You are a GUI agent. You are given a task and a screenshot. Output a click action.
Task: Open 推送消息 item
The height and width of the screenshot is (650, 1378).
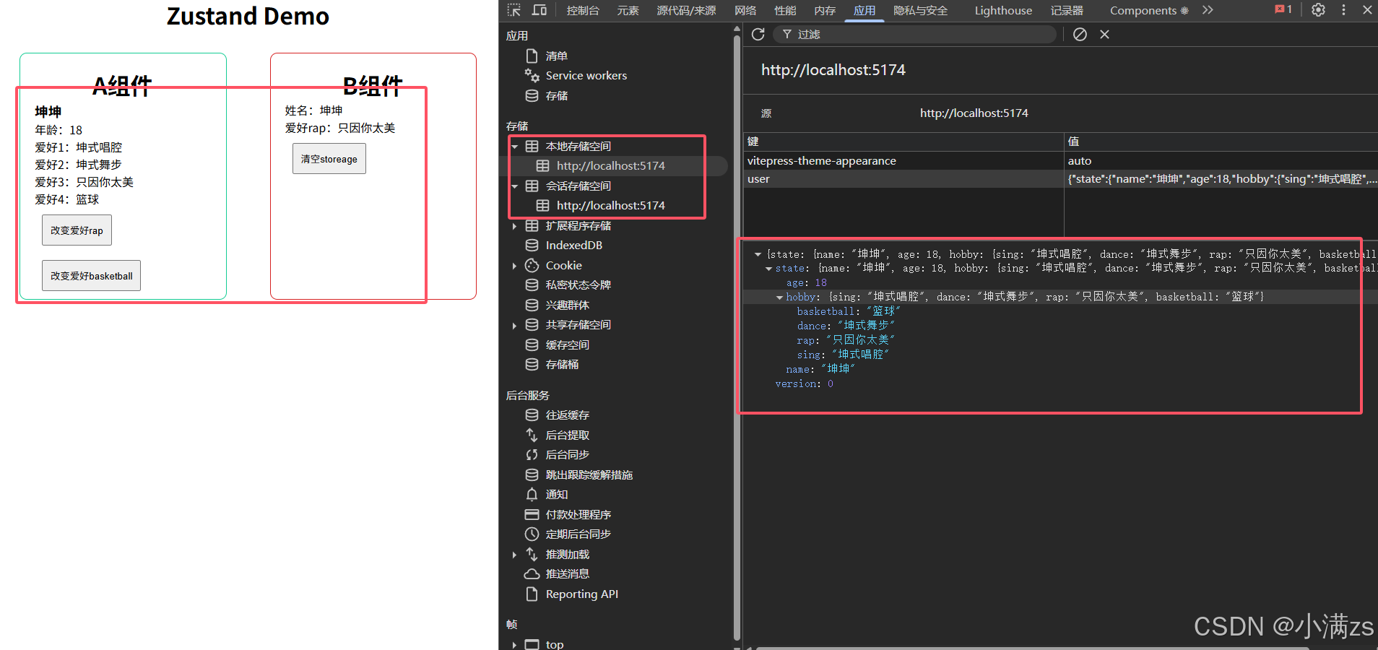pos(567,573)
